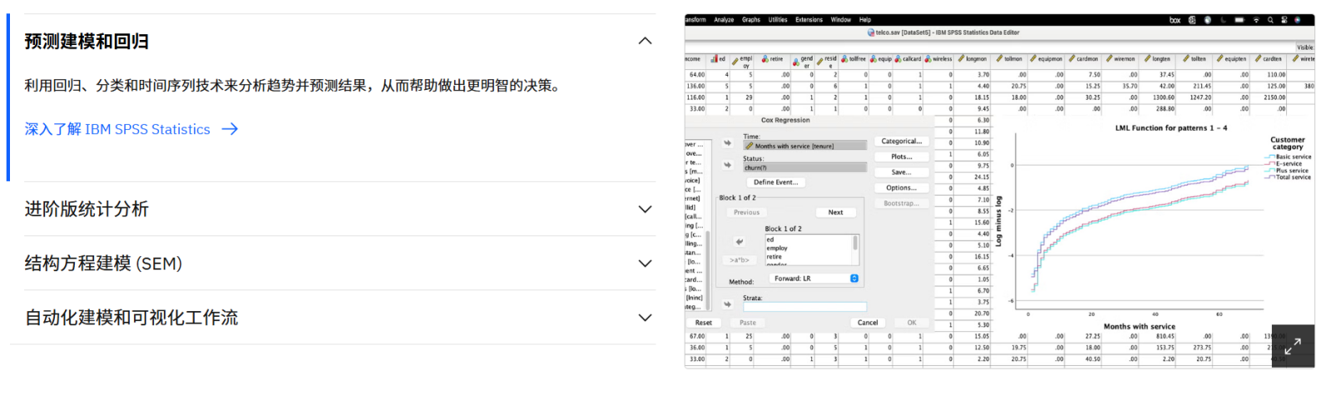
Task: Click Cancel in Cox Regression dialog
Action: point(868,323)
